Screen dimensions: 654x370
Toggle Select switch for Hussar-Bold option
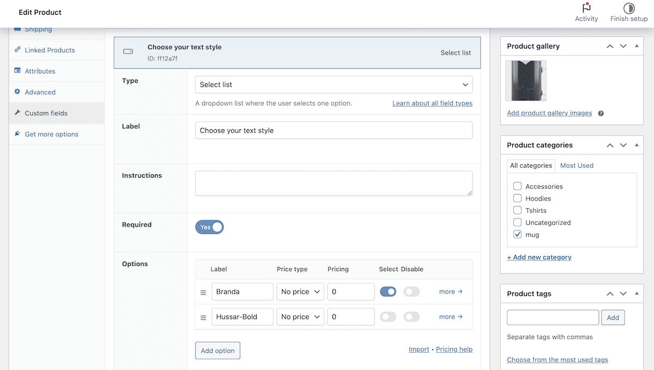[x=388, y=317]
